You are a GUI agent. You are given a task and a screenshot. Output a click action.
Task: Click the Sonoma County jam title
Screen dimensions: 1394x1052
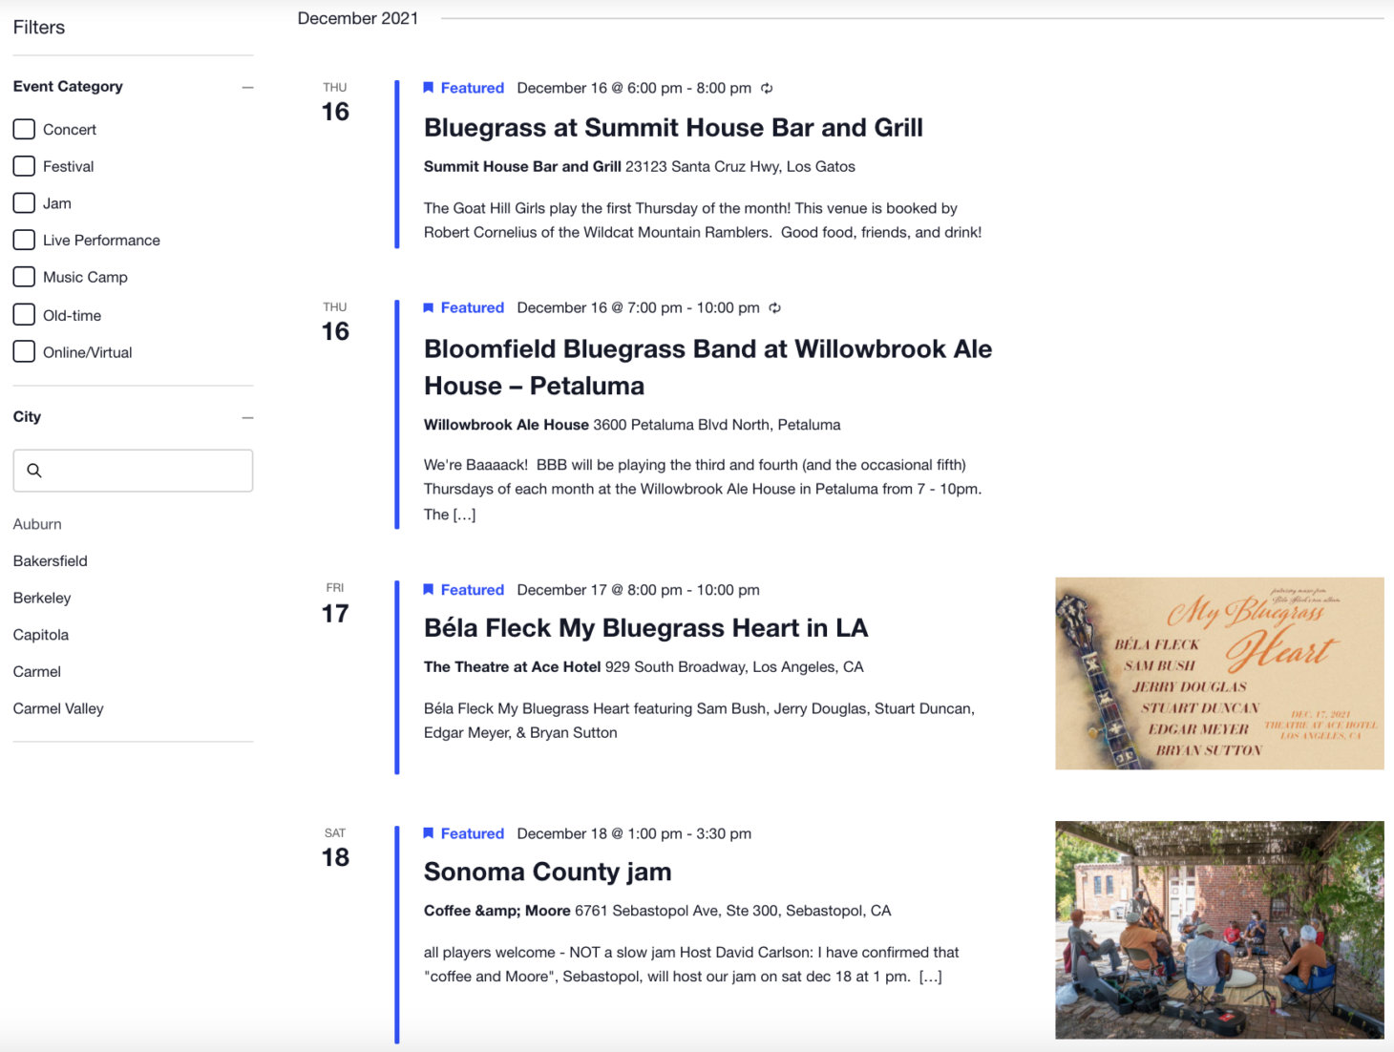coord(547,872)
